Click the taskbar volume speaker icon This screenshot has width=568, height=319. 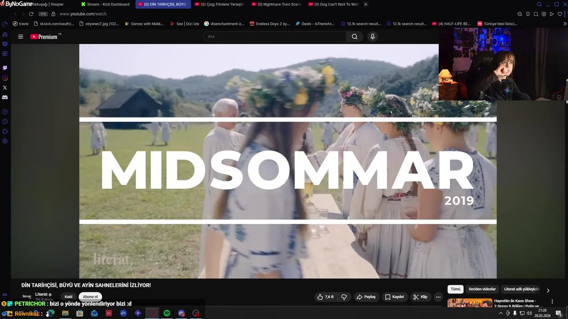529,313
